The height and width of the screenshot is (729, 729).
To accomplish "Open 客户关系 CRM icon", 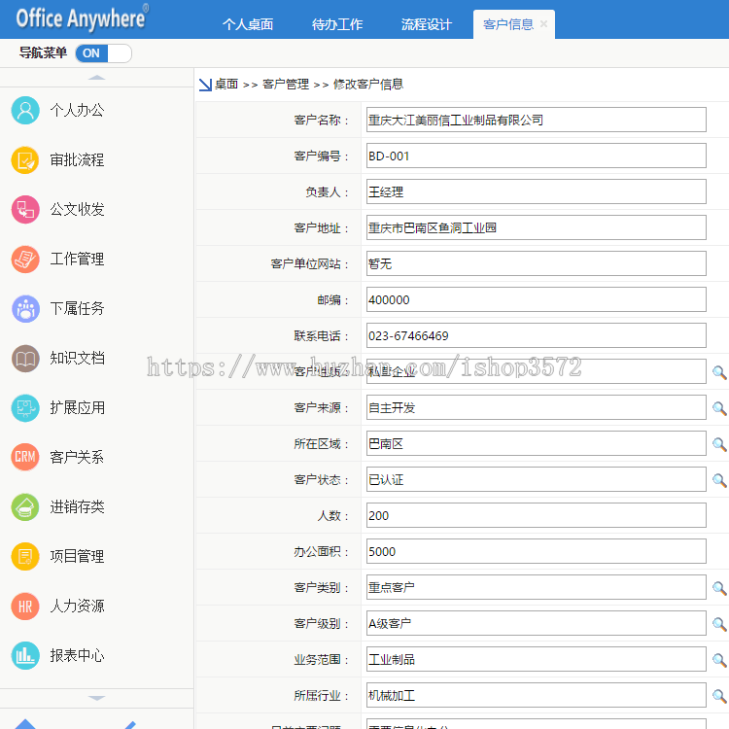I will click(x=25, y=457).
